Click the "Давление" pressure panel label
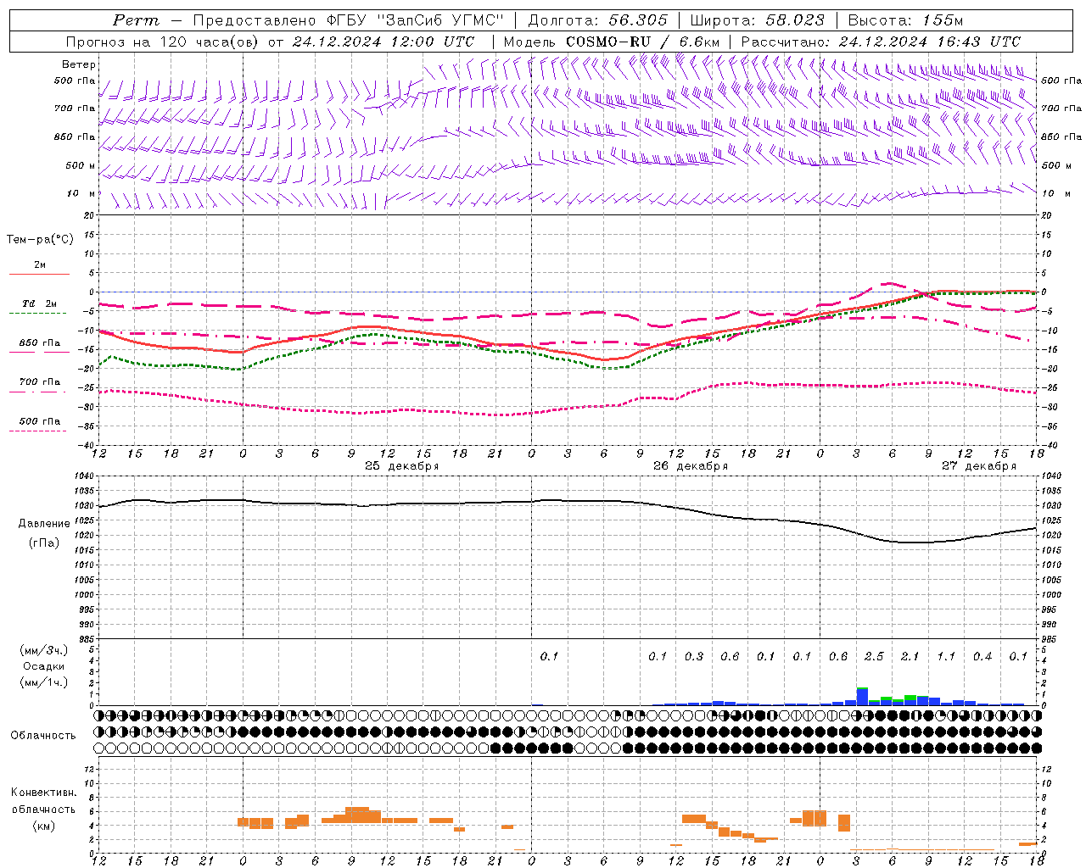Image resolution: width=1086 pixels, height=868 pixels. (44, 524)
